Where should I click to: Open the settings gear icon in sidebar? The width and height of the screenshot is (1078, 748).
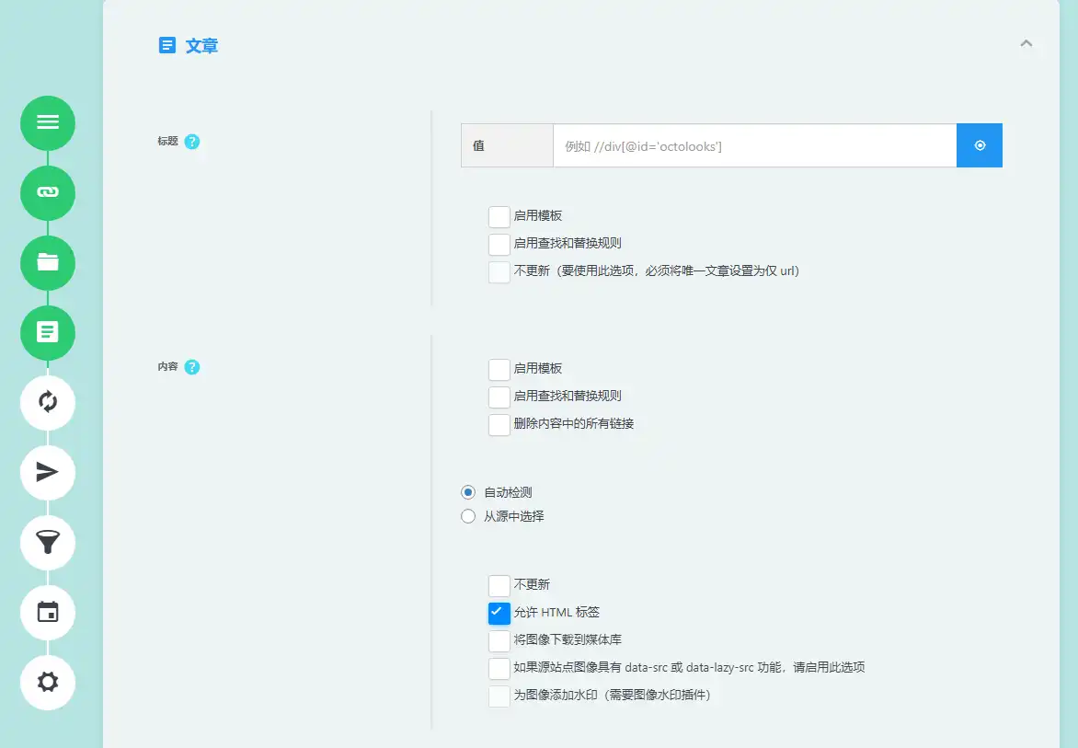(x=47, y=683)
